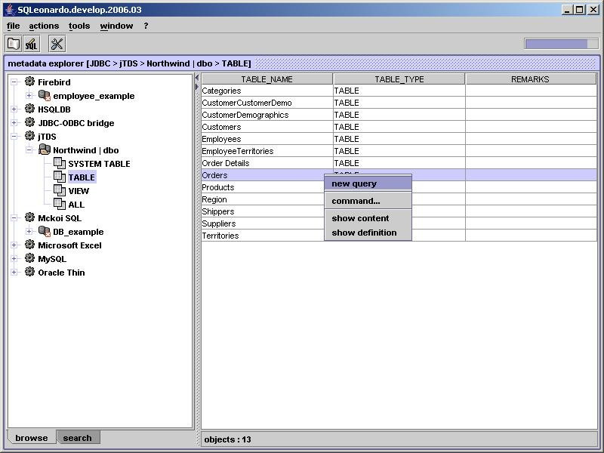Click the JDBC-ODBC bridge gear icon
This screenshot has height=453, width=604.
pos(29,122)
